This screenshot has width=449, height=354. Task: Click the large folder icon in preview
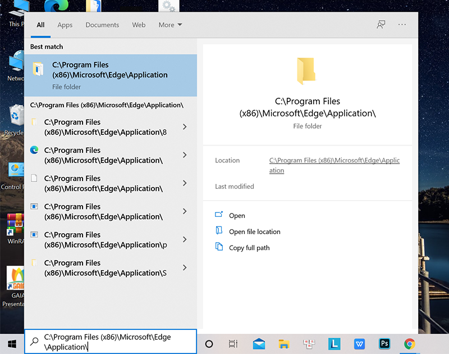coord(306,71)
